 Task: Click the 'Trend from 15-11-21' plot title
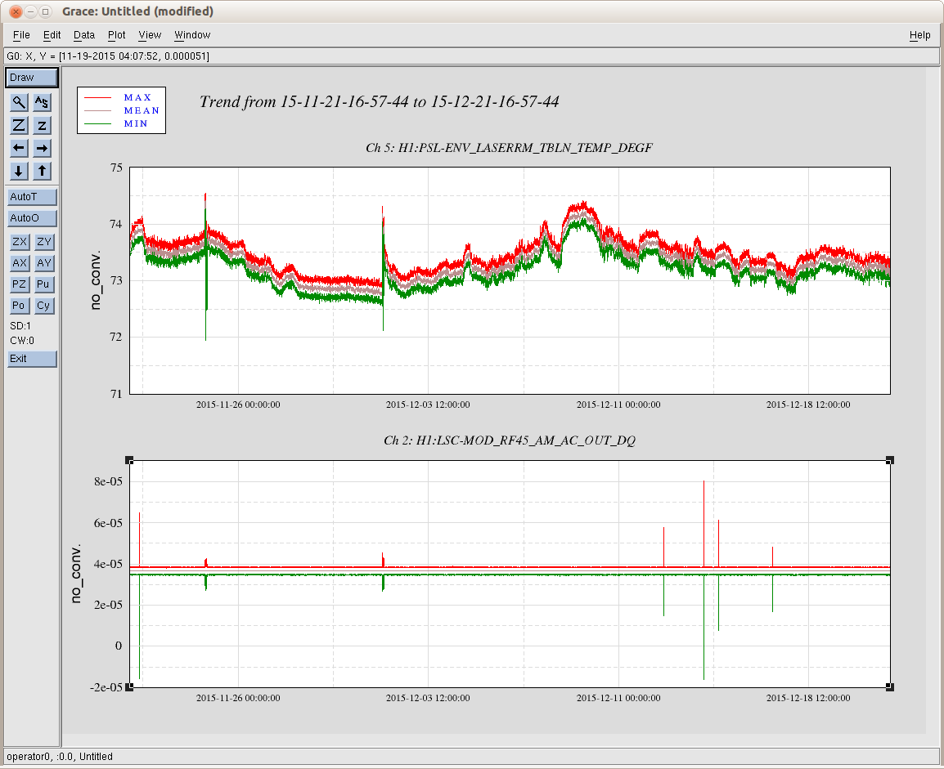380,101
